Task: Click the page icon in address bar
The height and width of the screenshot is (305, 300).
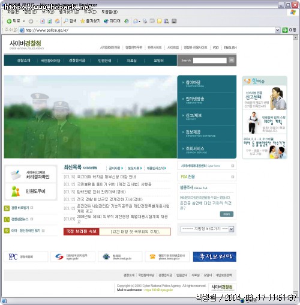Action: [22, 30]
